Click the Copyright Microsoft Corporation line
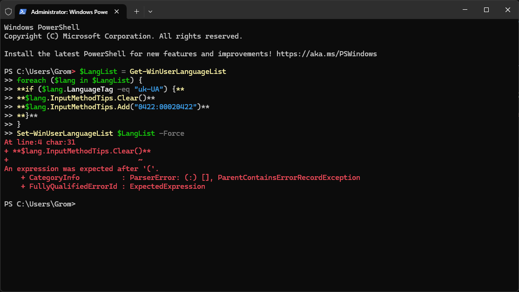The image size is (519, 292). pyautogui.click(x=123, y=36)
